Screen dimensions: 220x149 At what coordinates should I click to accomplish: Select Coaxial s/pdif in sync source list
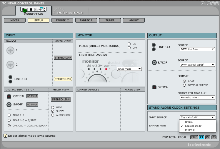pos(198,126)
